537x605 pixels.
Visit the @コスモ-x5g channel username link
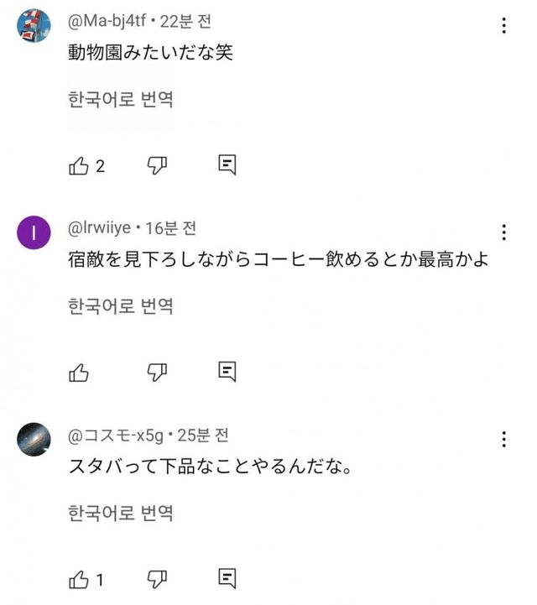point(116,435)
